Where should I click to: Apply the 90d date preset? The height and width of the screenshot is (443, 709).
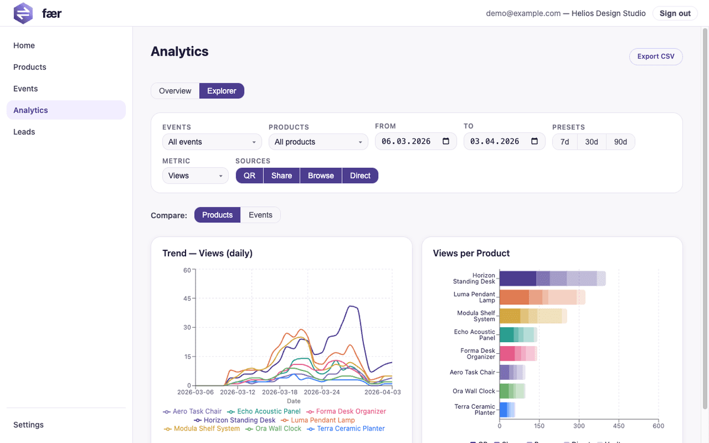[x=620, y=141]
